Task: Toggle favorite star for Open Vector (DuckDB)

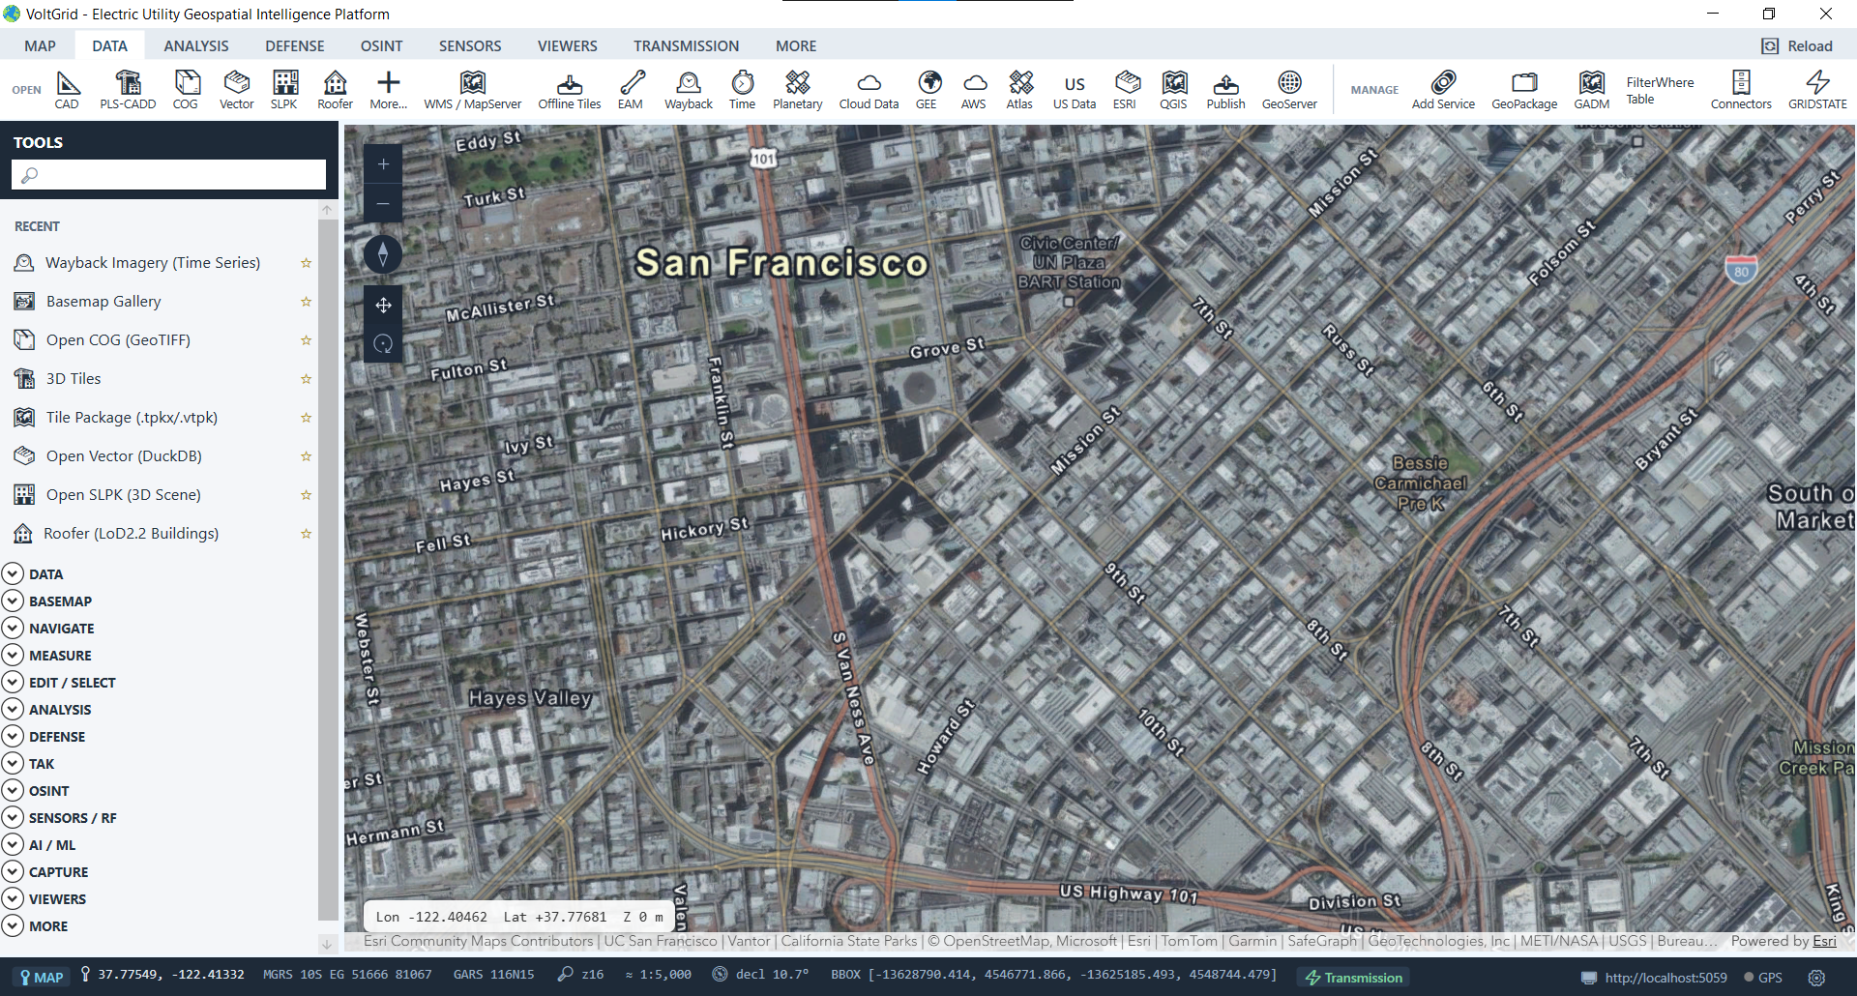Action: 307,456
